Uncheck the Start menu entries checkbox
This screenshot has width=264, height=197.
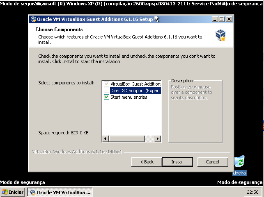point(106,97)
